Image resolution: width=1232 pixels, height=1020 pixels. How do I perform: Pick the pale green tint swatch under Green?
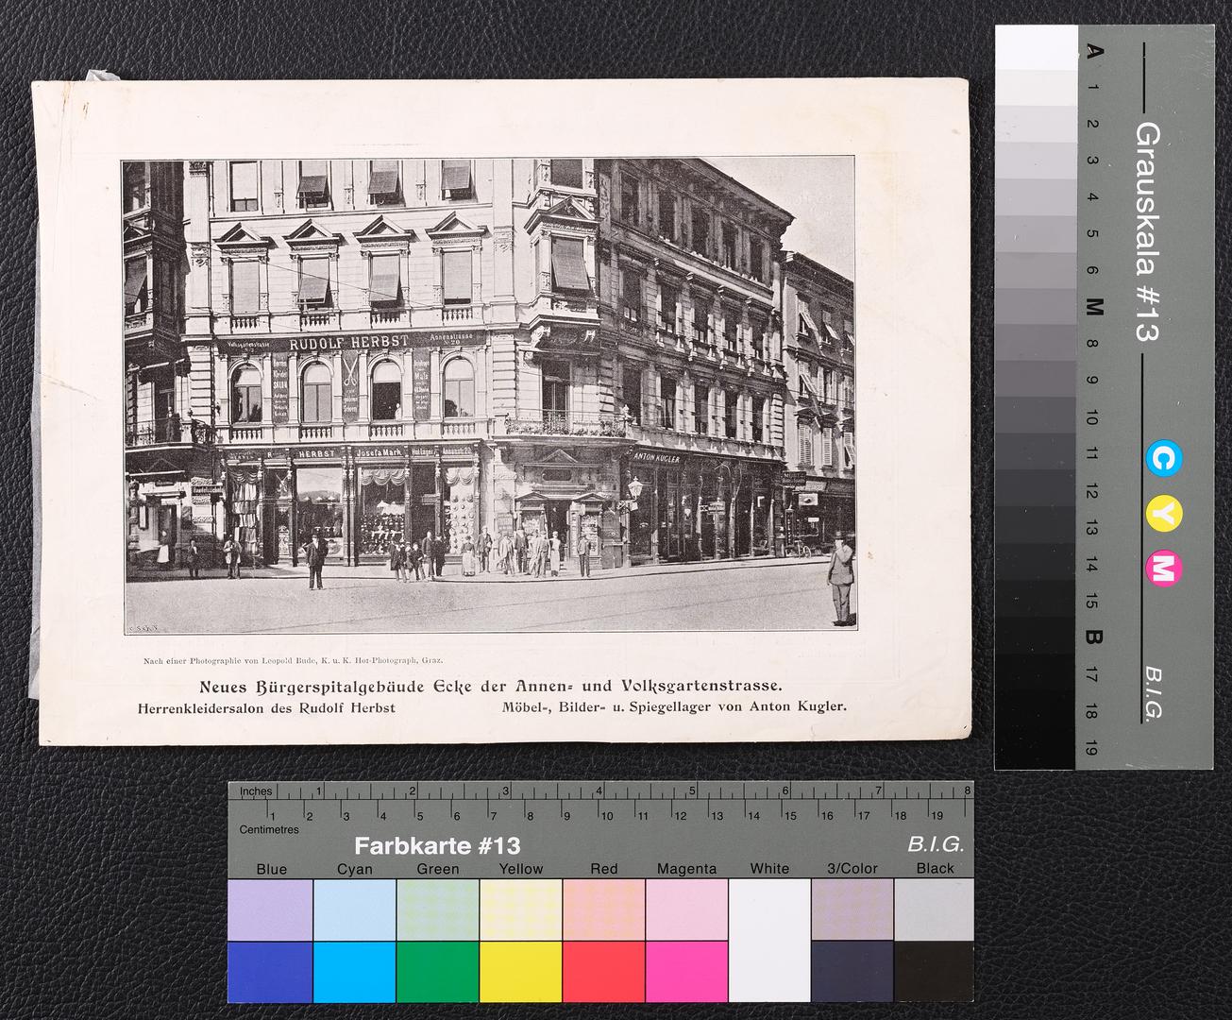tap(437, 909)
